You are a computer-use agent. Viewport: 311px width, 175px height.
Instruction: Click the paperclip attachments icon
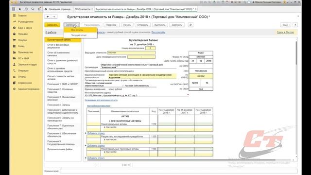pos(190,25)
